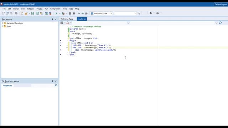Select the Properties tab in Object Inspector
The image size is (228, 128).
[7, 86]
